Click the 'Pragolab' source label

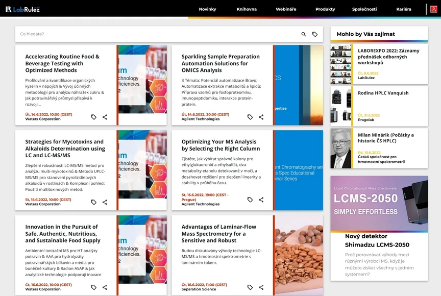coord(366,120)
